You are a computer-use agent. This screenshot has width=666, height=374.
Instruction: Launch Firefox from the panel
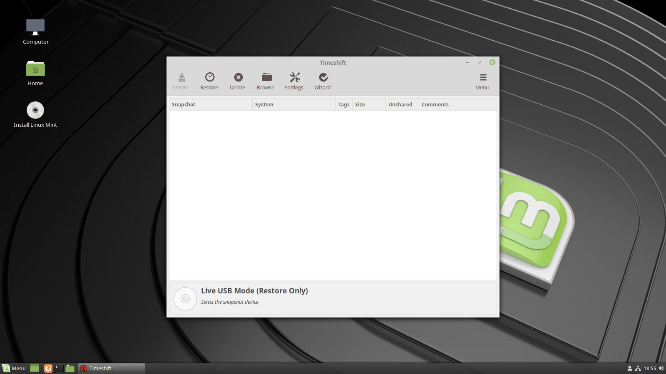pos(48,368)
